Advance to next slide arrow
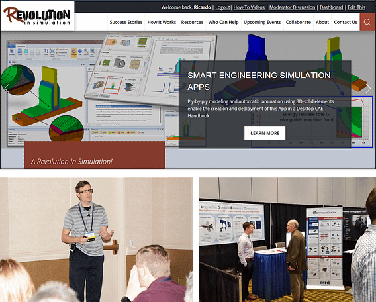376x302 pixels. 368,89
